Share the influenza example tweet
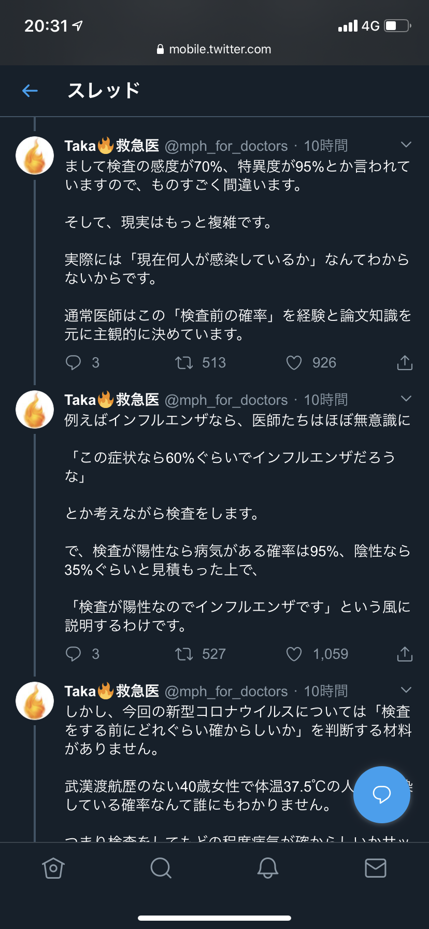The height and width of the screenshot is (929, 429). pyautogui.click(x=405, y=654)
